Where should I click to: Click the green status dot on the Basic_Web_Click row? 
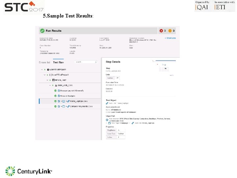pyautogui.click(x=53, y=85)
